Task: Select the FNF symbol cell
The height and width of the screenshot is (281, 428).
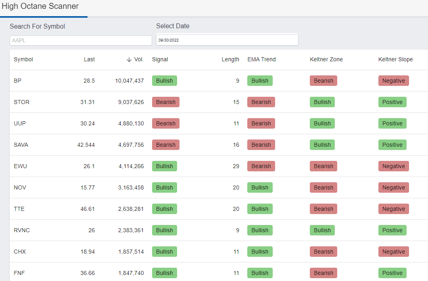Action: coord(19,273)
